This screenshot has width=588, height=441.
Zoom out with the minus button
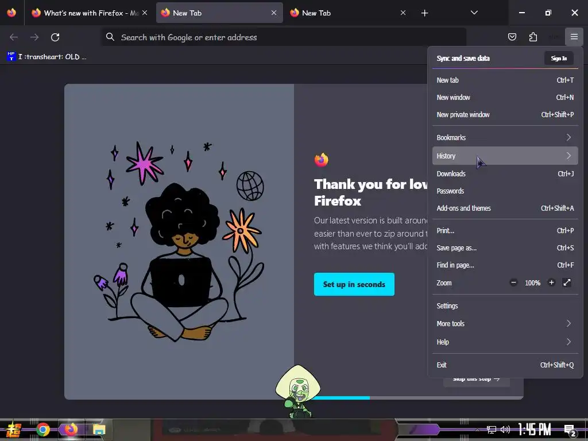click(x=513, y=283)
